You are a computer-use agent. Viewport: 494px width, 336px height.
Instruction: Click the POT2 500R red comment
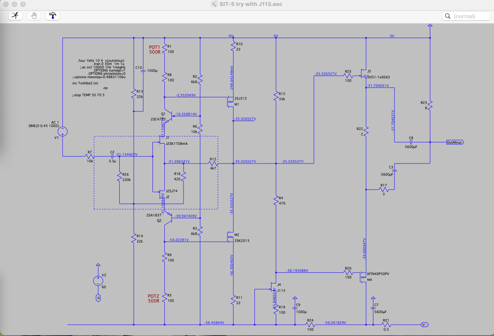coord(154,299)
